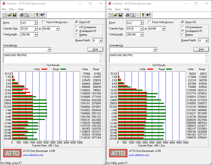Click the red Write legend swatch, right window
Viewport: 212px width, 165px height.
(x=150, y=69)
